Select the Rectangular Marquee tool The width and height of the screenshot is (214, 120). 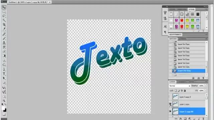tap(4, 12)
